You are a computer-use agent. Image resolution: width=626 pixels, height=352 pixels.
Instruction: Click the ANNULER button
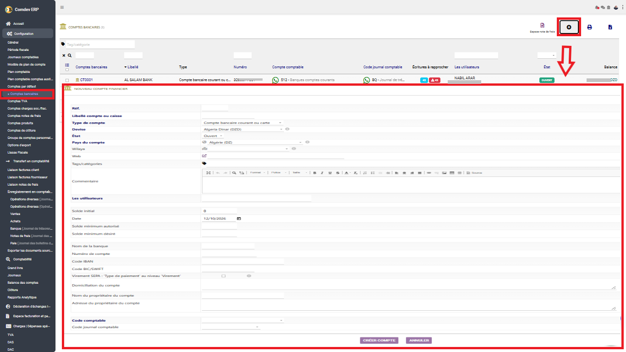tap(419, 341)
